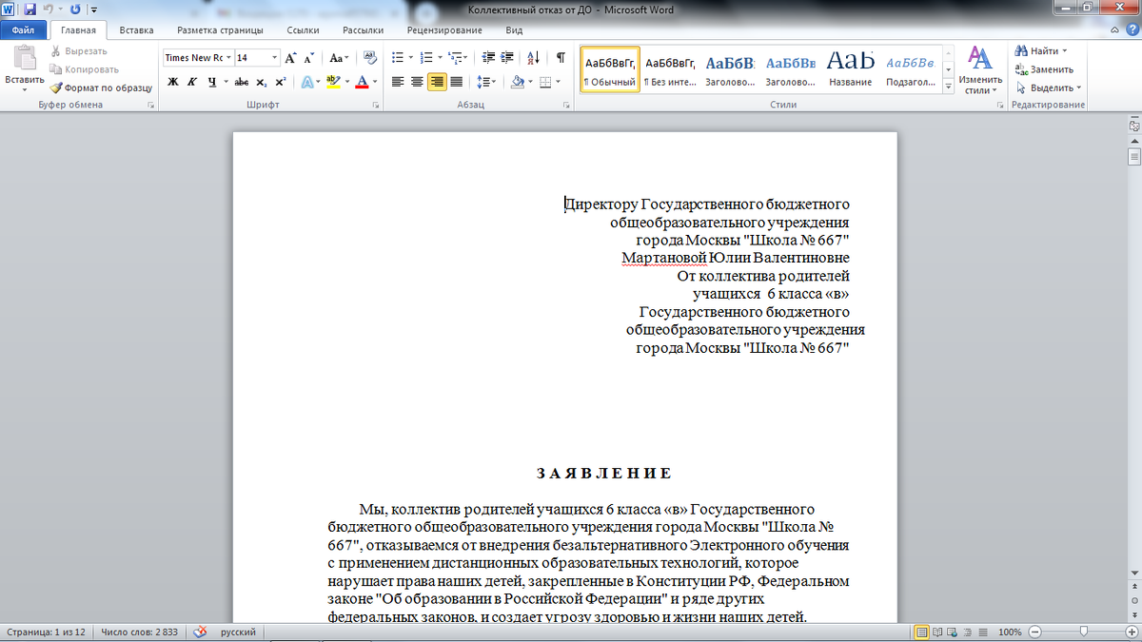
Task: Save the document with the floppy icon
Action: tap(30, 9)
